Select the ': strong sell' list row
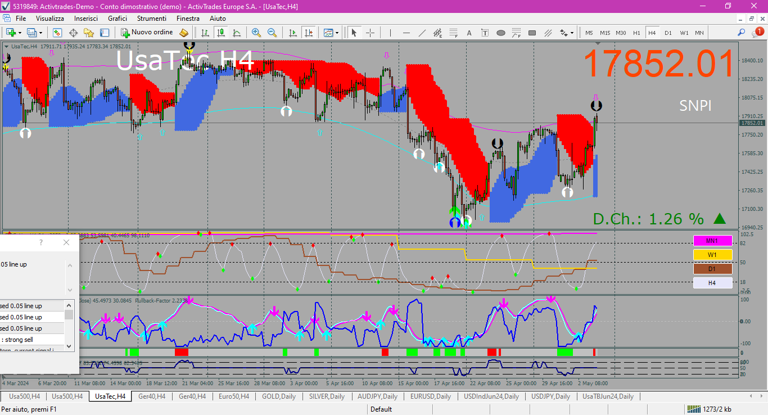The image size is (768, 415). (x=33, y=340)
